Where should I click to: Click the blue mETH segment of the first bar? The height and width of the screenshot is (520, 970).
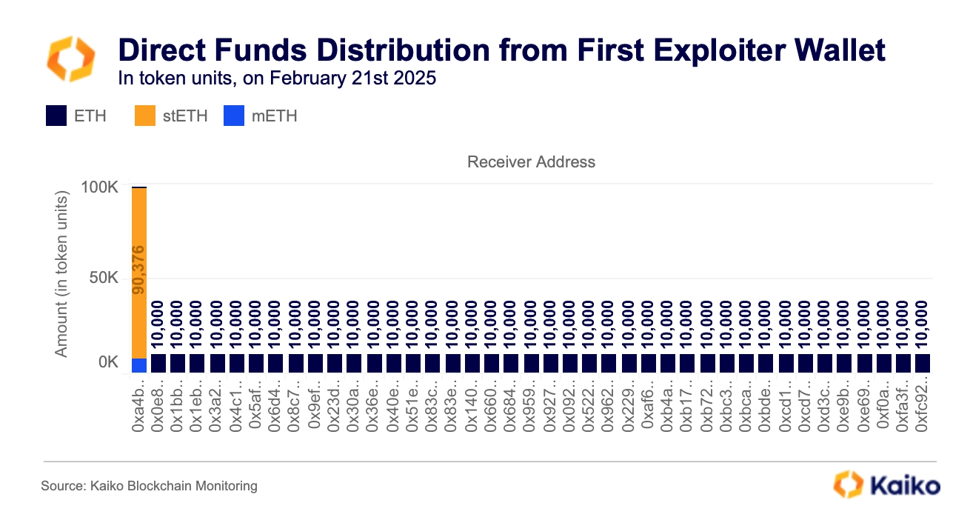tap(139, 365)
